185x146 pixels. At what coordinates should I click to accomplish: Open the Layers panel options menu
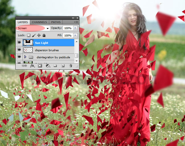coord(76,22)
